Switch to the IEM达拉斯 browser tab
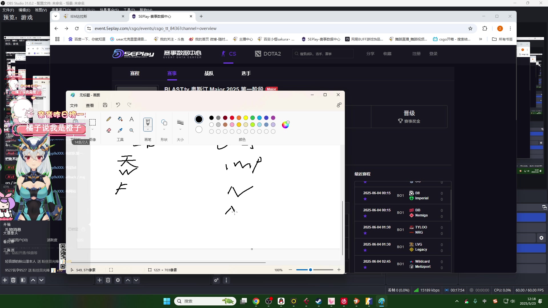Screen dimensions: 548x308 pos(94,16)
